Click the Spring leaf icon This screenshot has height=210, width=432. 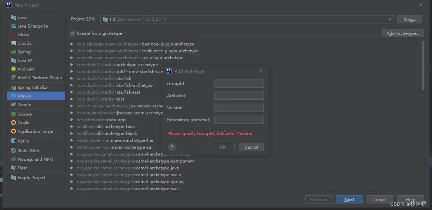tap(13, 52)
